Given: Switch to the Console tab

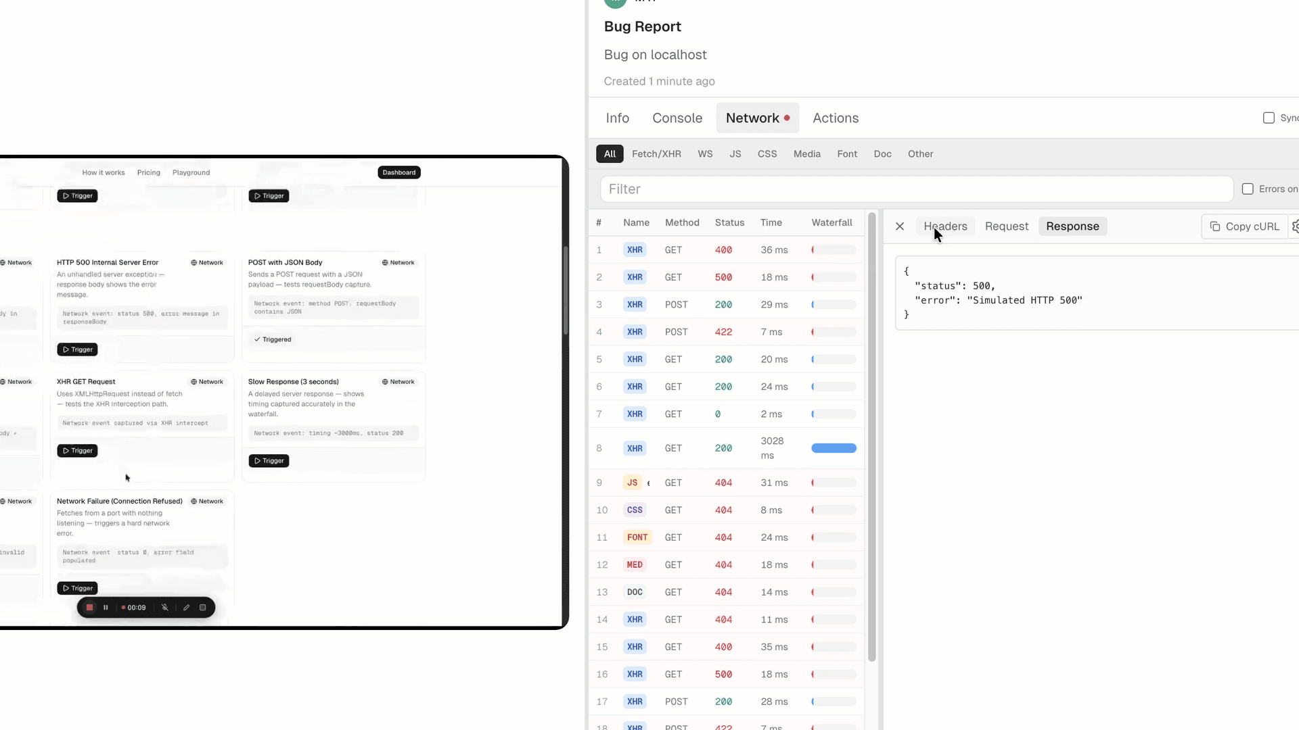Looking at the screenshot, I should [677, 118].
